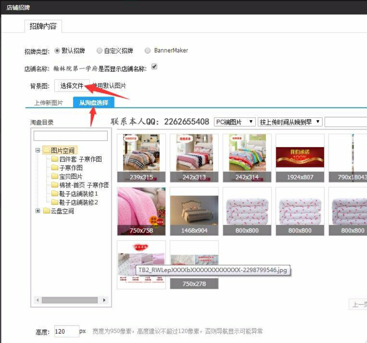Select the BannerMaker radio option
This screenshot has height=343, width=367.
pyautogui.click(x=147, y=51)
